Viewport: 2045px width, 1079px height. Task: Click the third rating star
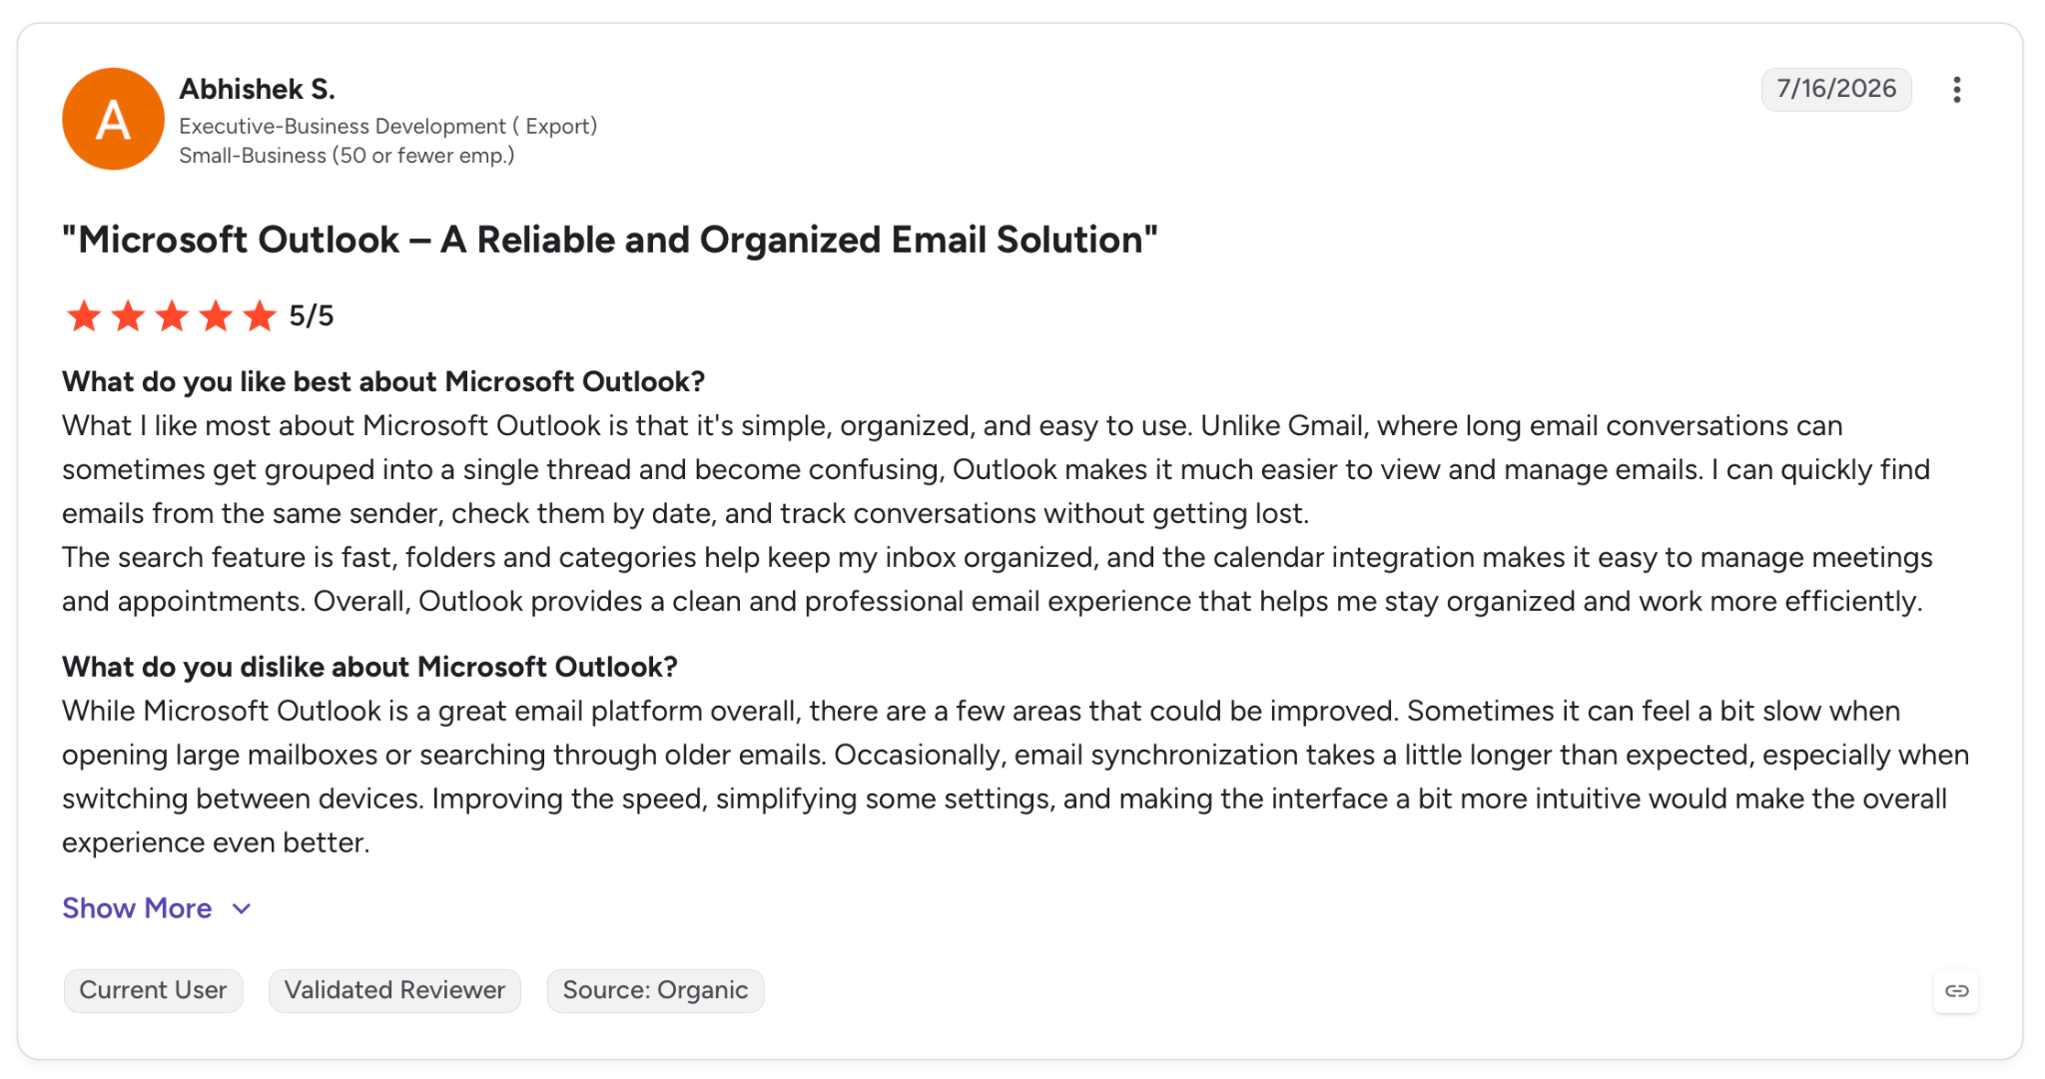coord(172,316)
